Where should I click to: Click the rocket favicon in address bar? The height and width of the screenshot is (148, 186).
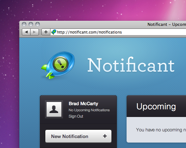[54, 32]
